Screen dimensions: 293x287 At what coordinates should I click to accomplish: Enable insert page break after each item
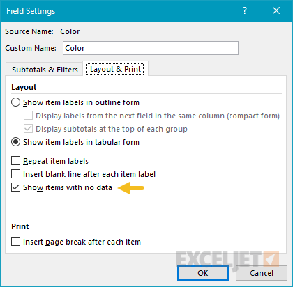pos(15,242)
